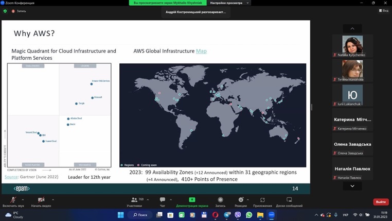The height and width of the screenshot is (221, 392).
Task: Click the Zoom icon on taskbar
Action: (272, 215)
